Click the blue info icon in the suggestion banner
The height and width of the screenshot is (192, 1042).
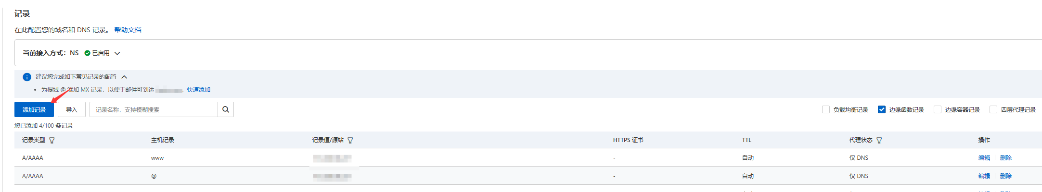[27, 77]
